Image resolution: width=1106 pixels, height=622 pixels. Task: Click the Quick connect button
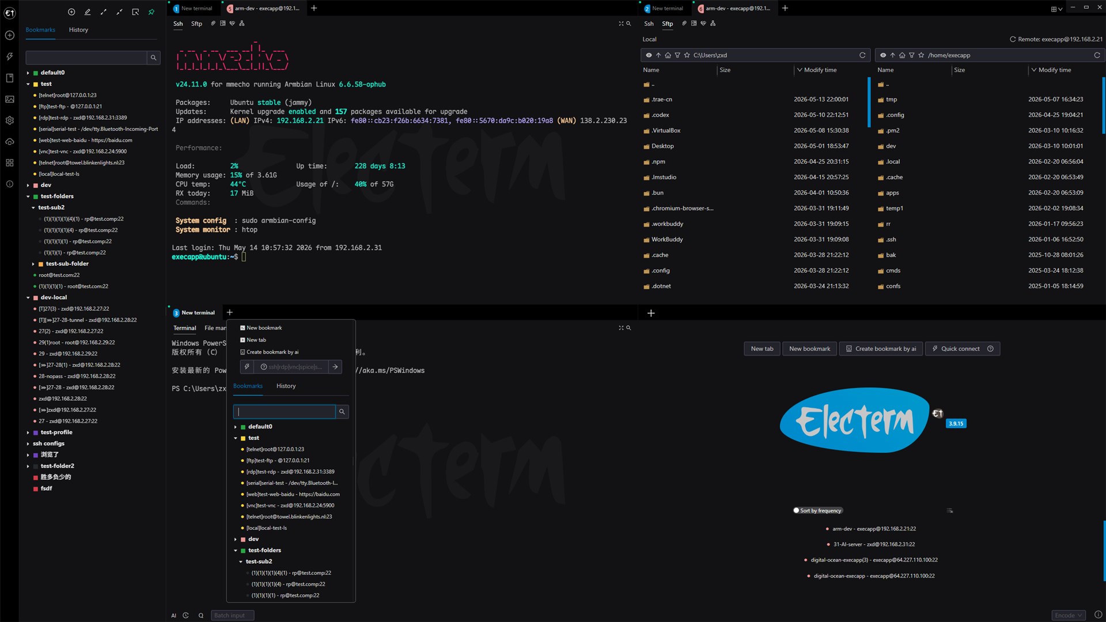pos(962,348)
